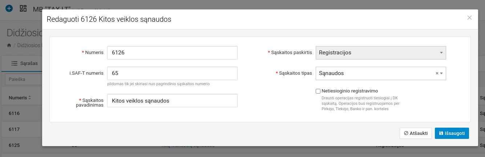Focus the i.SAF-T numeris field

(x=172, y=73)
